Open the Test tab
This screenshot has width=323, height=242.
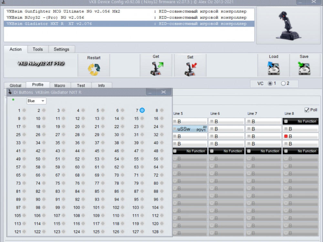click(x=81, y=85)
